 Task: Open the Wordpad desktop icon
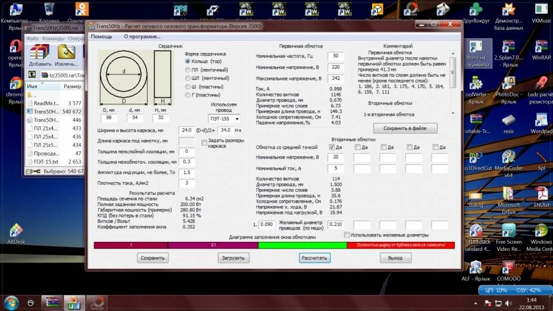[x=541, y=124]
